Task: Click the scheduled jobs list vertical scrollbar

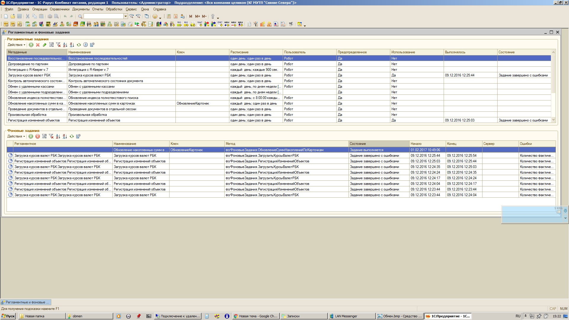Action: 553,86
